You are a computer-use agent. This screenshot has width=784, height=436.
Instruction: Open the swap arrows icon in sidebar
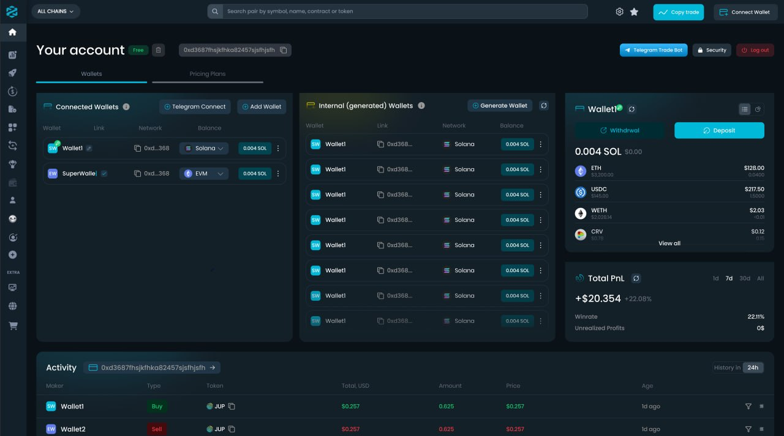[x=12, y=146]
